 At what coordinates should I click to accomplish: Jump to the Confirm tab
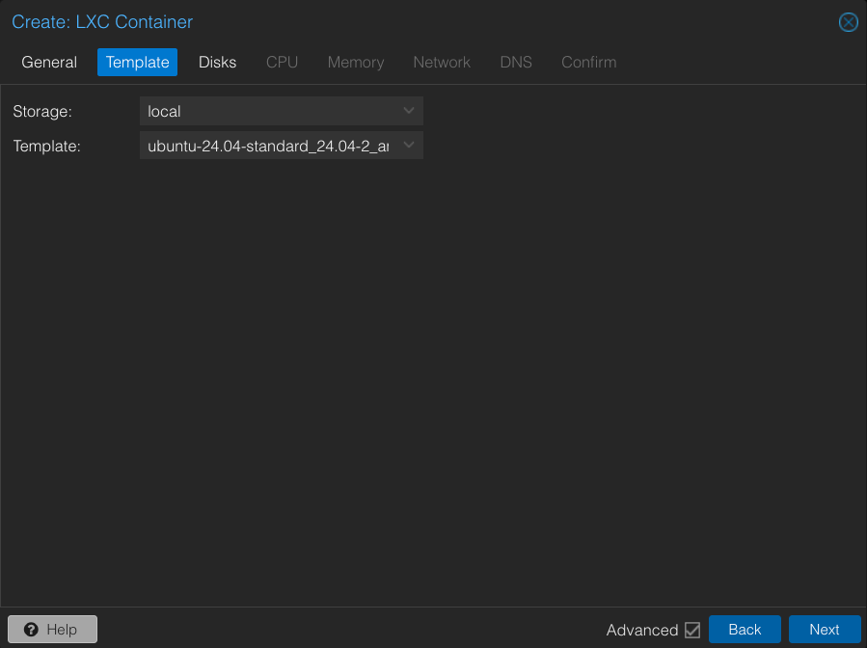(x=589, y=62)
